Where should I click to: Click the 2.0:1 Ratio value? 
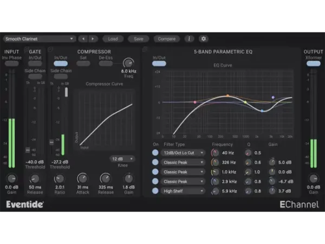click(60, 187)
